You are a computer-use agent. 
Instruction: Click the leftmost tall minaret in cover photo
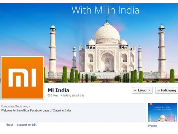tap(53, 49)
